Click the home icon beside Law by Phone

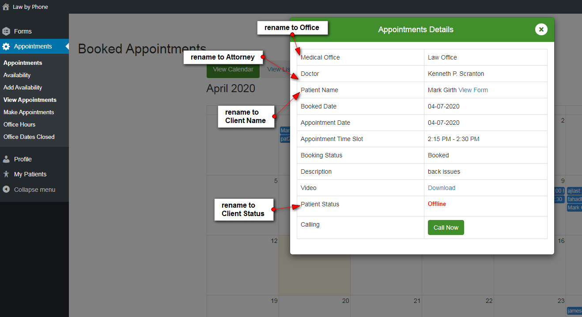click(x=6, y=7)
